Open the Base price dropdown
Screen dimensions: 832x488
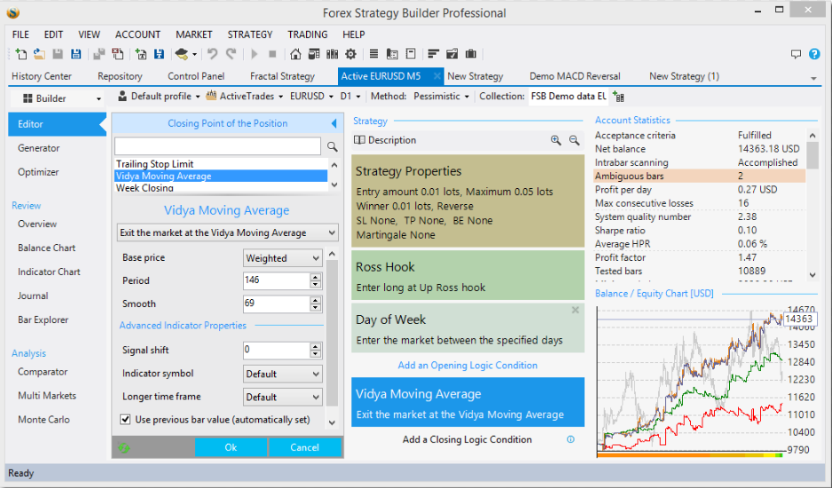[283, 258]
